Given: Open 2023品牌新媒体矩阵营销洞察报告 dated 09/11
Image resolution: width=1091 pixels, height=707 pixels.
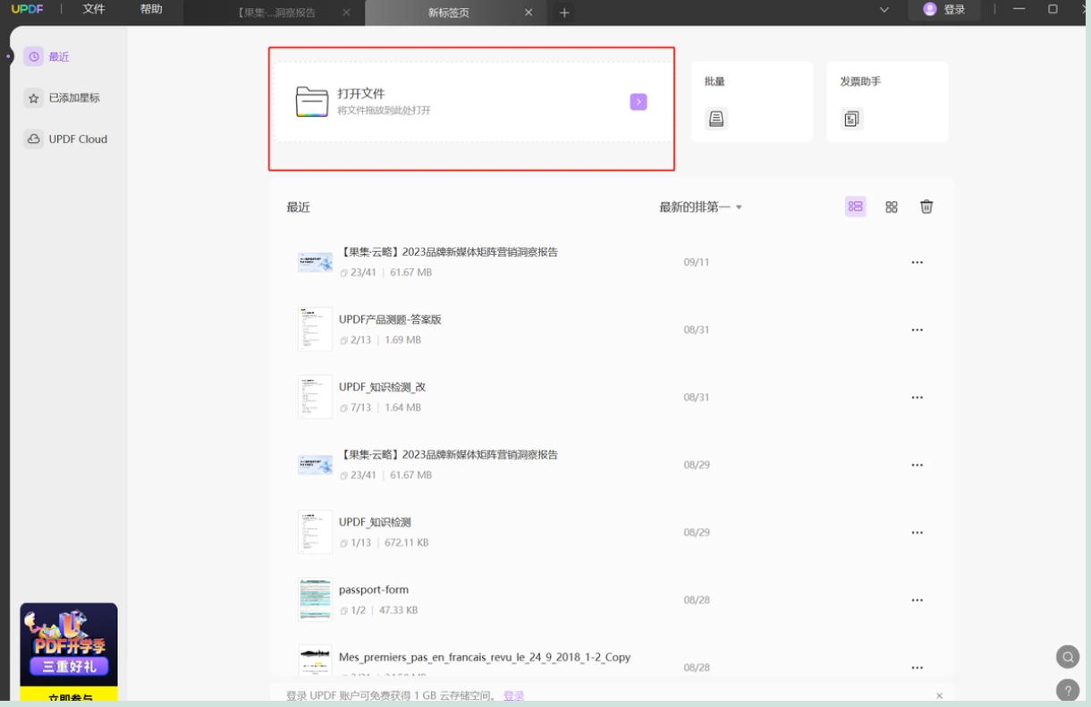Looking at the screenshot, I should pos(448,252).
